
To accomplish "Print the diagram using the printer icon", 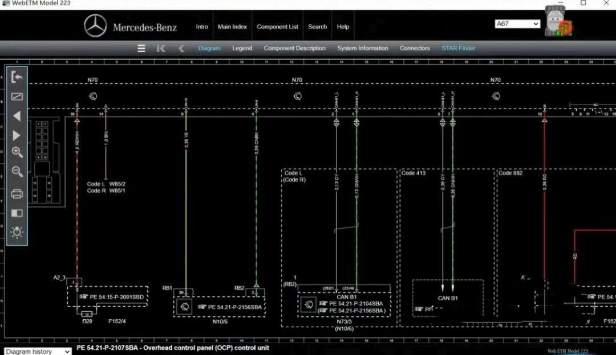I will tap(17, 193).
